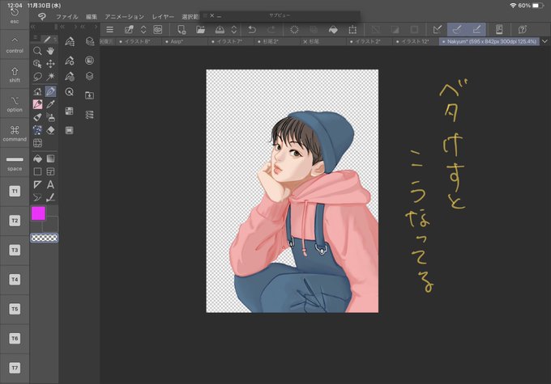Screen dimensions: 551x384
Task: Switch to the イラスト7 canvas tab
Action: (230, 41)
